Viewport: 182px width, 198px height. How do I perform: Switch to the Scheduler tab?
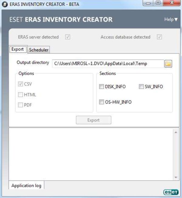pyautogui.click(x=39, y=50)
